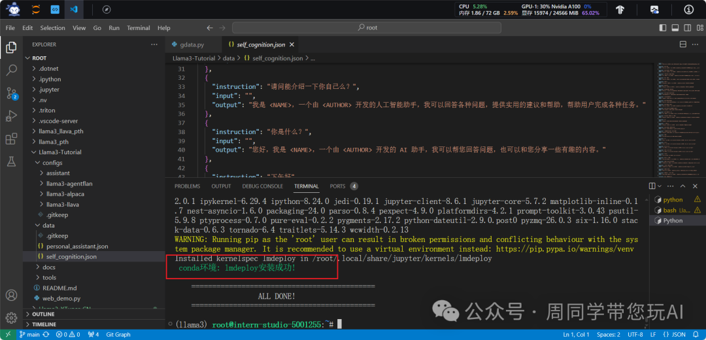The image size is (706, 340).
Task: Toggle the secondary side bar layout icon
Action: click(686, 28)
